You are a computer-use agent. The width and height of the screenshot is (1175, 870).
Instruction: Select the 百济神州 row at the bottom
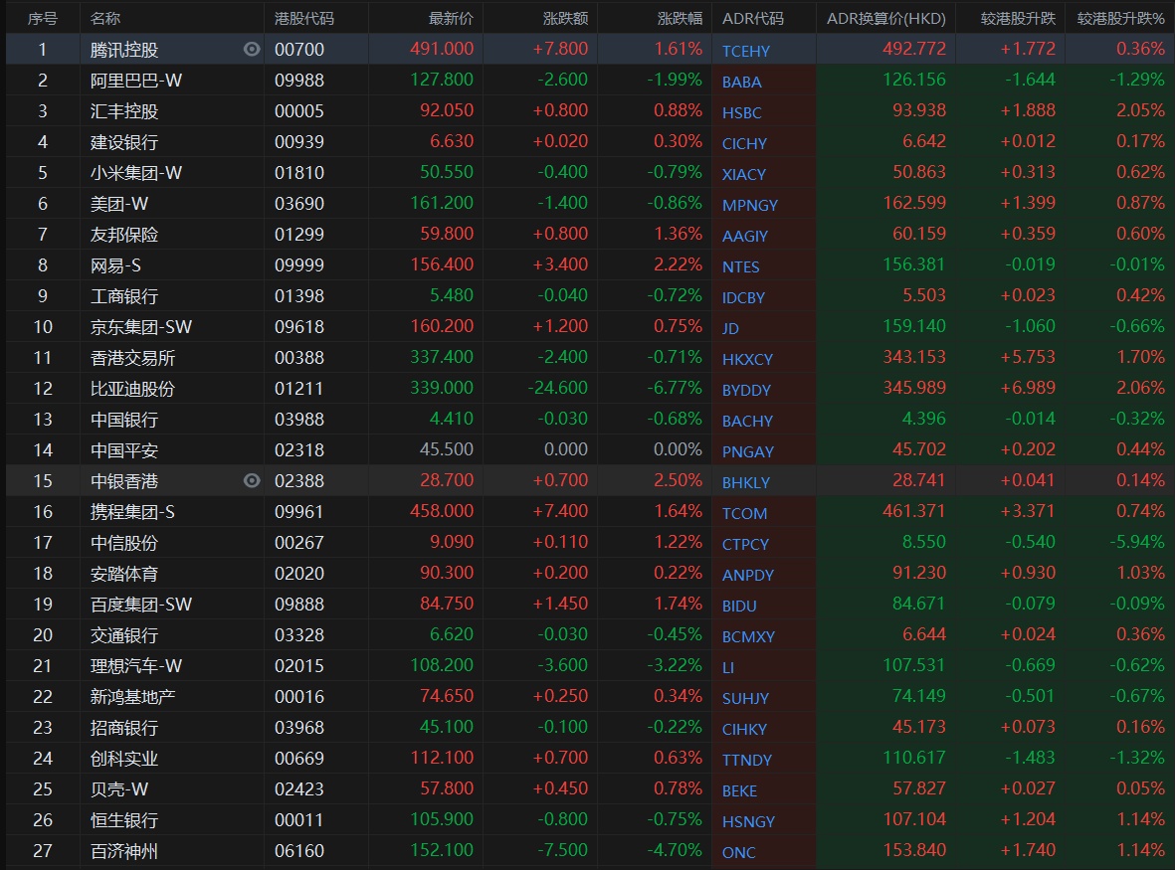124,851
